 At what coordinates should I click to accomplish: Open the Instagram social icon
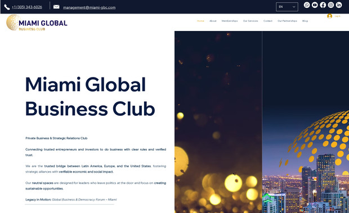click(331, 5)
